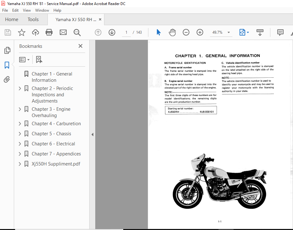Switch to the Tools tab
293x230 pixels.
click(x=33, y=20)
